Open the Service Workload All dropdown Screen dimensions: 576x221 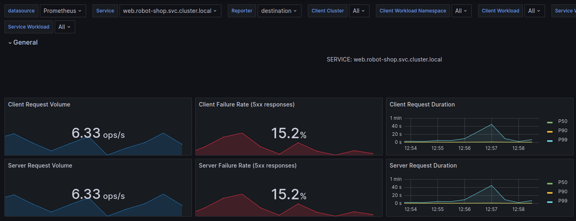[x=65, y=27]
